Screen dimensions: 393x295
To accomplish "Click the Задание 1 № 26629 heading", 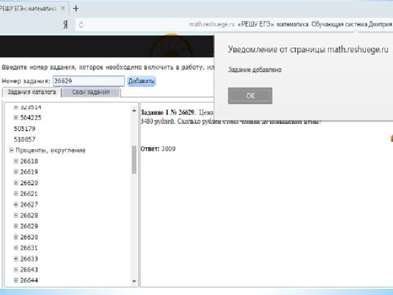I will pos(167,113).
